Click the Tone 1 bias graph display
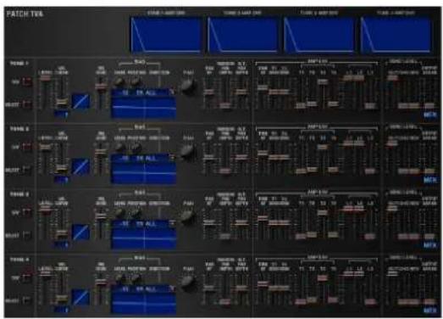Viewport: 443px width, 319px height. coord(144,107)
